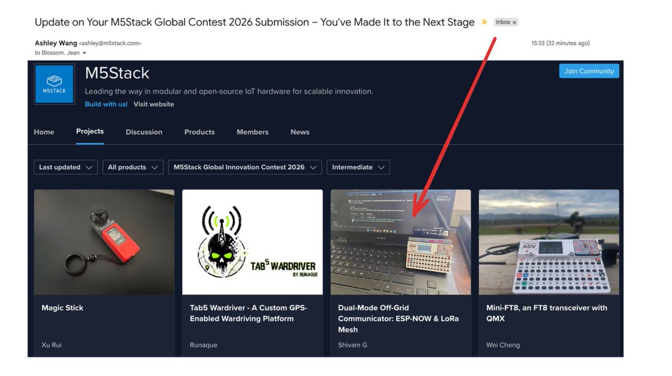Open the Mini-FT8 transceiver thumbnail image
The width and height of the screenshot is (672, 376).
pyautogui.click(x=549, y=242)
